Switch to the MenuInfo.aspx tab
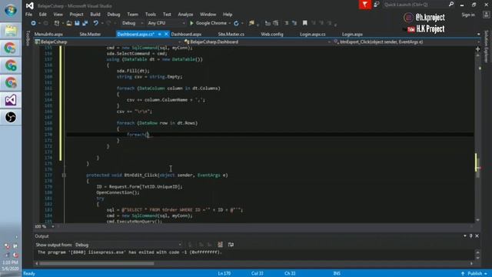Image resolution: width=492 pixels, height=277 pixels. point(48,34)
